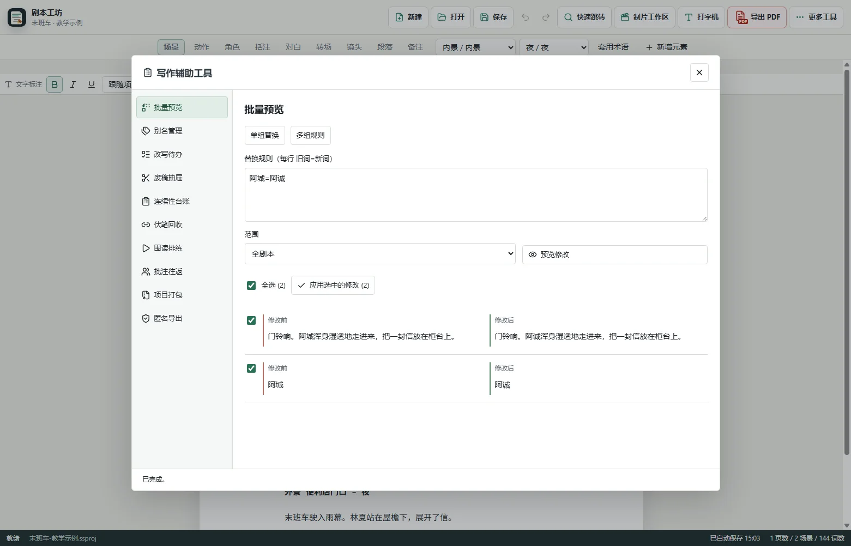Screen dimensions: 851x546
Task: Open the 制片工作区 workspace
Action: (645, 17)
